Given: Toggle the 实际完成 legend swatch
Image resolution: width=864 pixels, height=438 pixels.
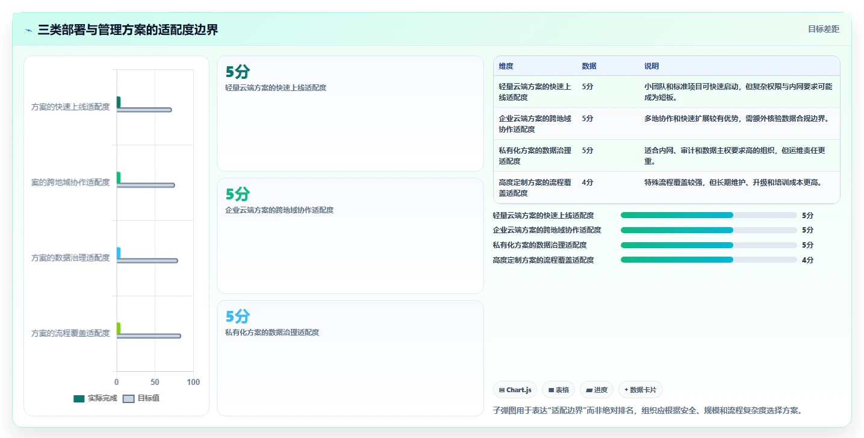Looking at the screenshot, I should 79,399.
